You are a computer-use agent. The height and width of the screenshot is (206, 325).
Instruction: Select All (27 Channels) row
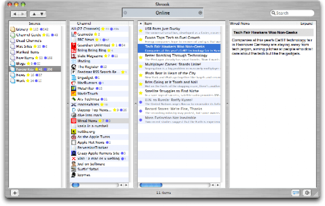tap(100, 29)
